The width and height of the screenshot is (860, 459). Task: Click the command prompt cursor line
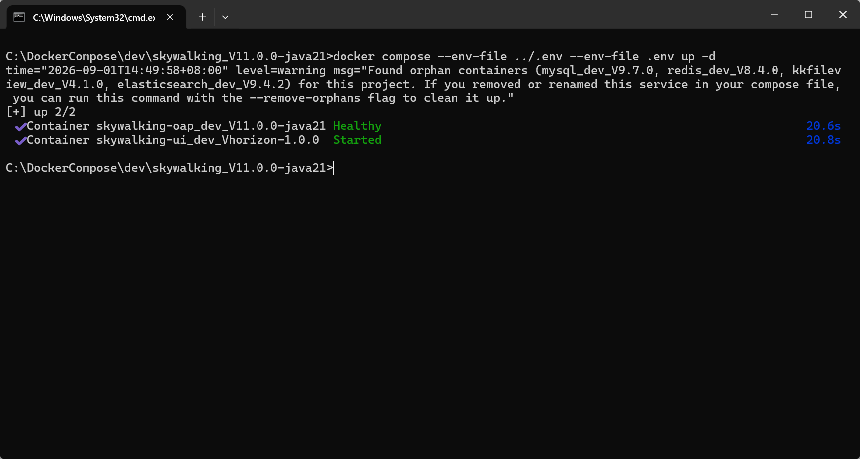click(x=170, y=168)
